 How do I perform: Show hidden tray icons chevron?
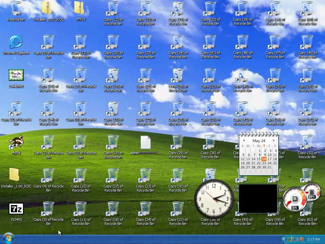(x=284, y=239)
